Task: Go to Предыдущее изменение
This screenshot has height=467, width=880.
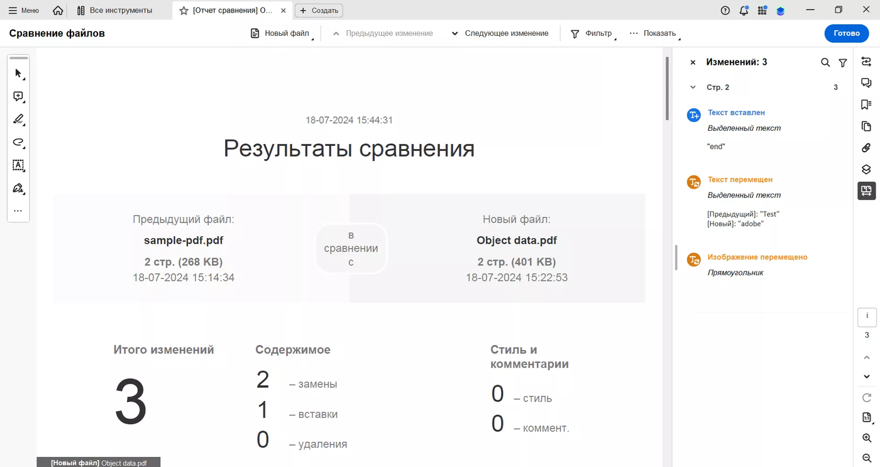Action: (x=382, y=33)
